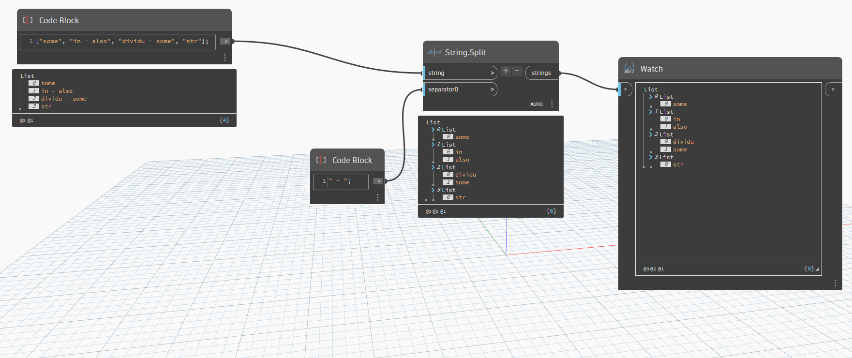Collapse "1 List" in the String.Split preview

(433, 145)
